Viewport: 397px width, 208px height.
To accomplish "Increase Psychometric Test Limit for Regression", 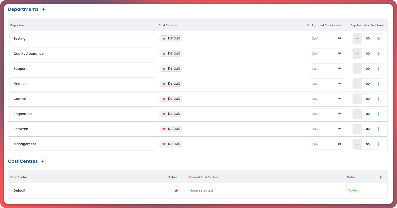I will pyautogui.click(x=378, y=114).
